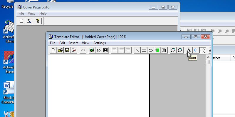Open the Font tool (letter A)
This screenshot has width=235, height=117.
(x=189, y=50)
